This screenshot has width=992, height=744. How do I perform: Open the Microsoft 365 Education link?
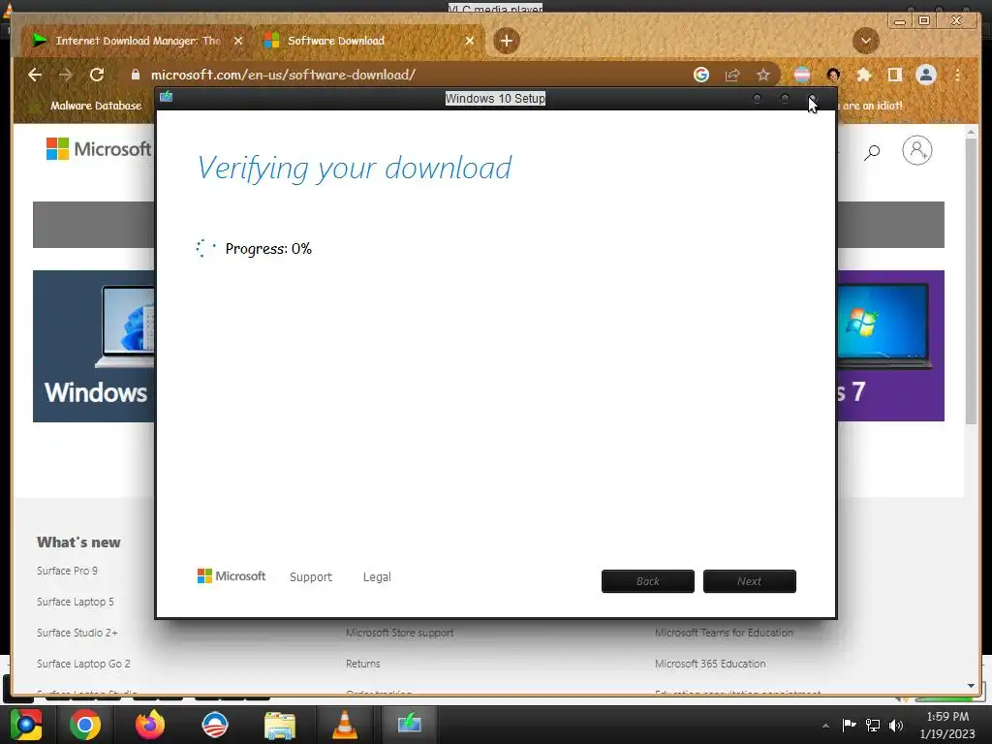pyautogui.click(x=710, y=664)
